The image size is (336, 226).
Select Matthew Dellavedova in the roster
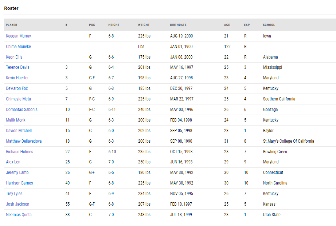24,141
